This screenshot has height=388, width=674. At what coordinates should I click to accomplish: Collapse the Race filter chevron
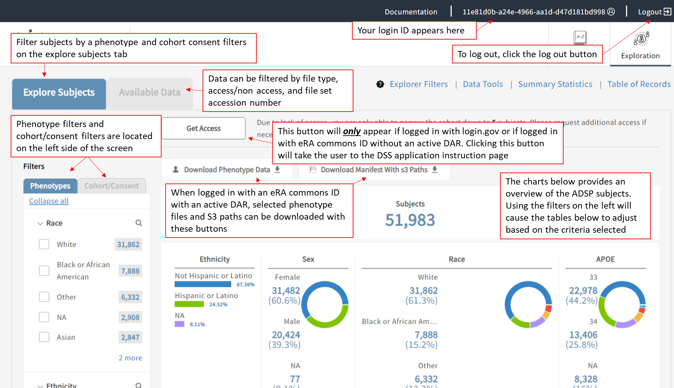[x=40, y=223]
